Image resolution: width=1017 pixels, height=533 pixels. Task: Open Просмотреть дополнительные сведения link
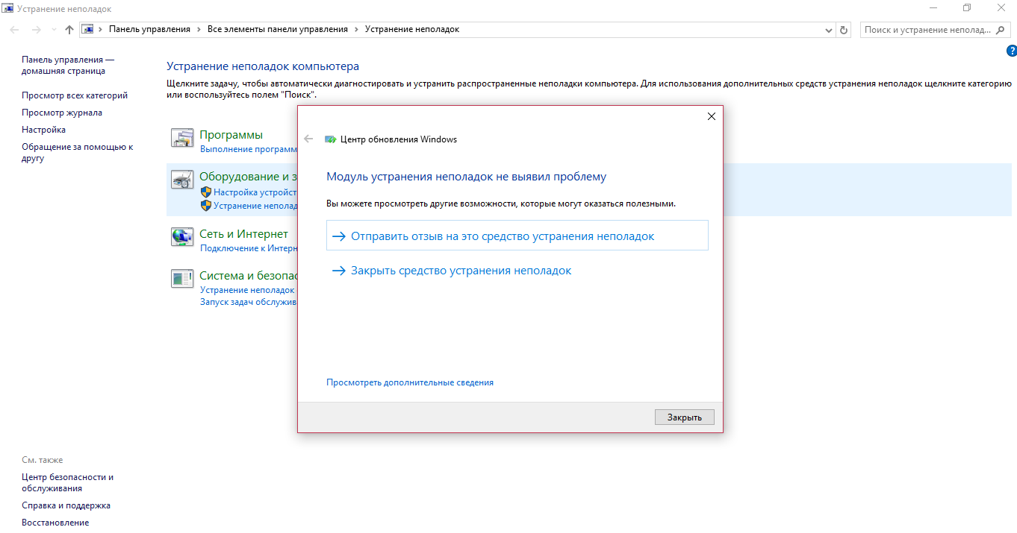click(410, 382)
